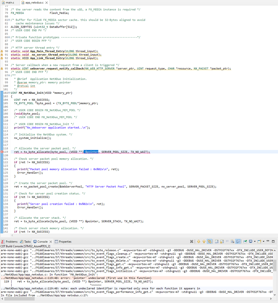278x303 pixels.
Task: Click 'In function MX_NetXDuo_Init' console line
Action: [49, 274]
